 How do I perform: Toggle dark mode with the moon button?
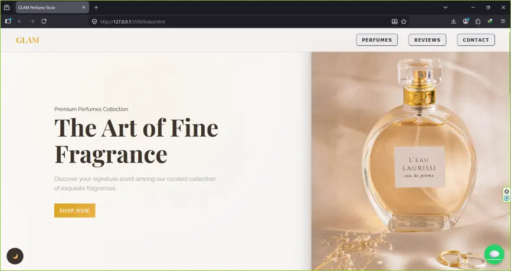point(15,256)
